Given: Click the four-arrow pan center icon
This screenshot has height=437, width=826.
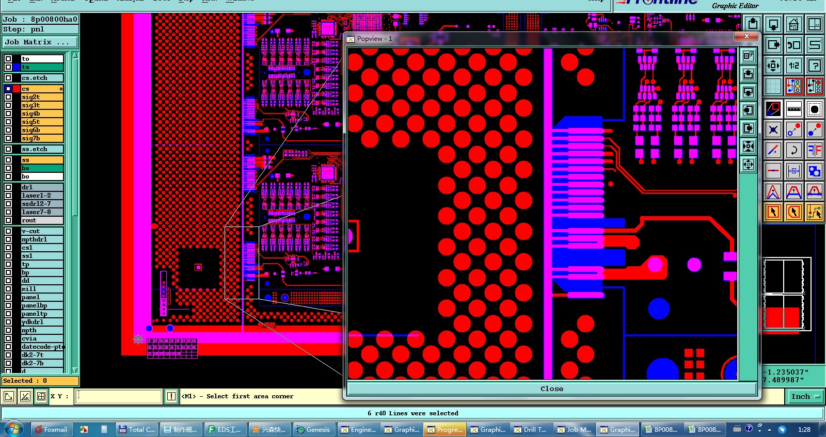Looking at the screenshot, I should click(x=773, y=66).
